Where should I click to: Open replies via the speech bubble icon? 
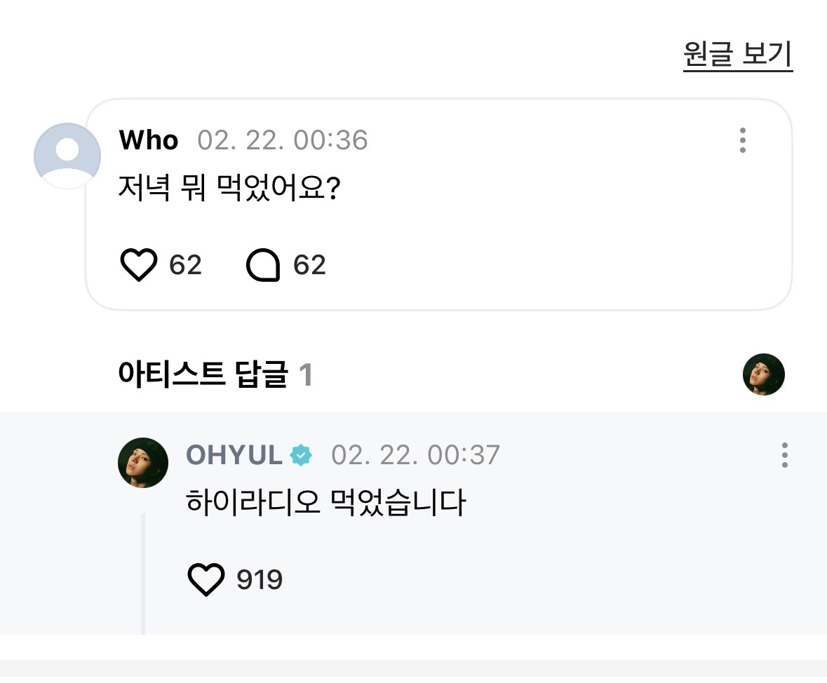coord(263,266)
